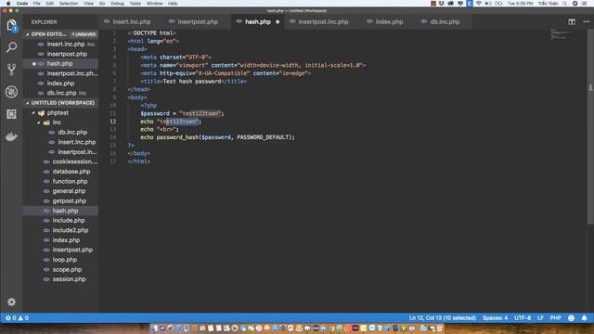Open the Help menu
Screen dimensions: 594x334
[x=173, y=4]
